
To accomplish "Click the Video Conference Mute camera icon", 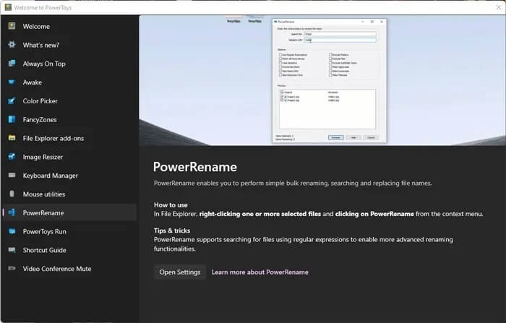I will click(12, 269).
